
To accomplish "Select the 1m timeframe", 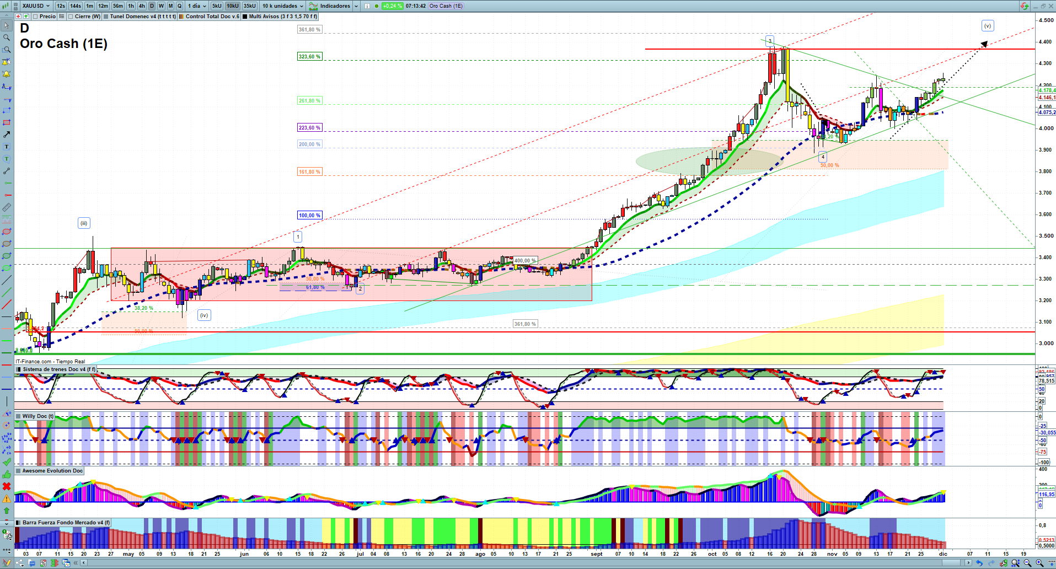I will (x=90, y=6).
